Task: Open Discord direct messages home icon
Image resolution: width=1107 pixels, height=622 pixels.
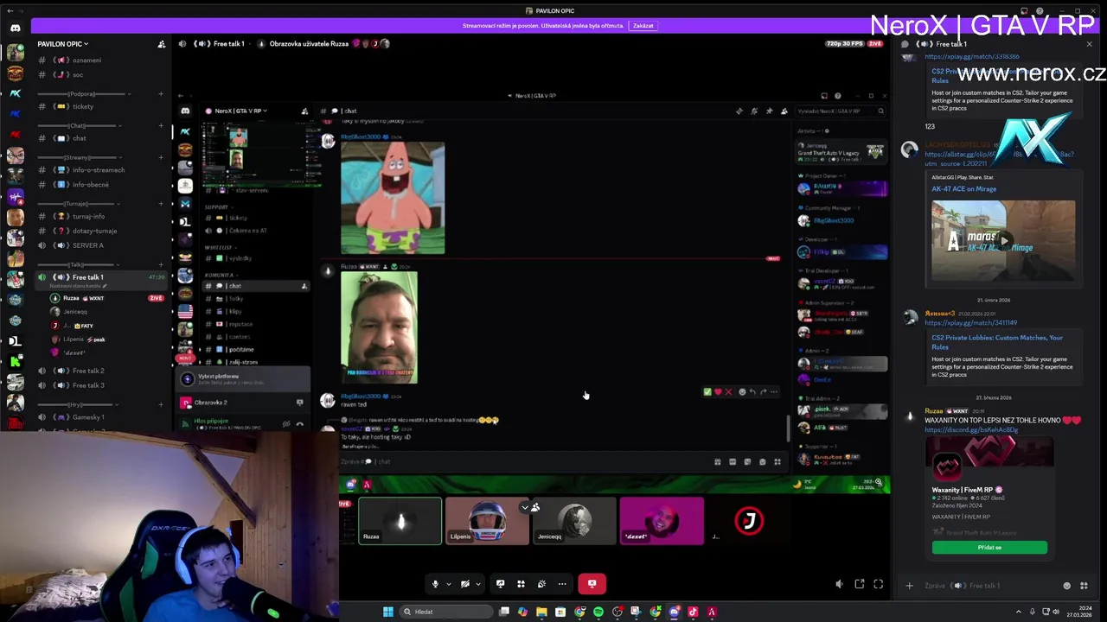Action: [x=15, y=28]
